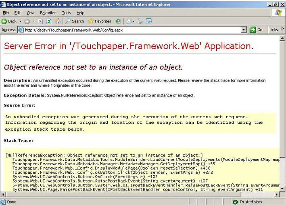
Task: Close the Internet Explorer window
Action: tap(282, 4)
